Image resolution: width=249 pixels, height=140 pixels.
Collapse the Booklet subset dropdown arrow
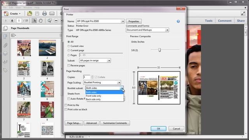(x=122, y=88)
